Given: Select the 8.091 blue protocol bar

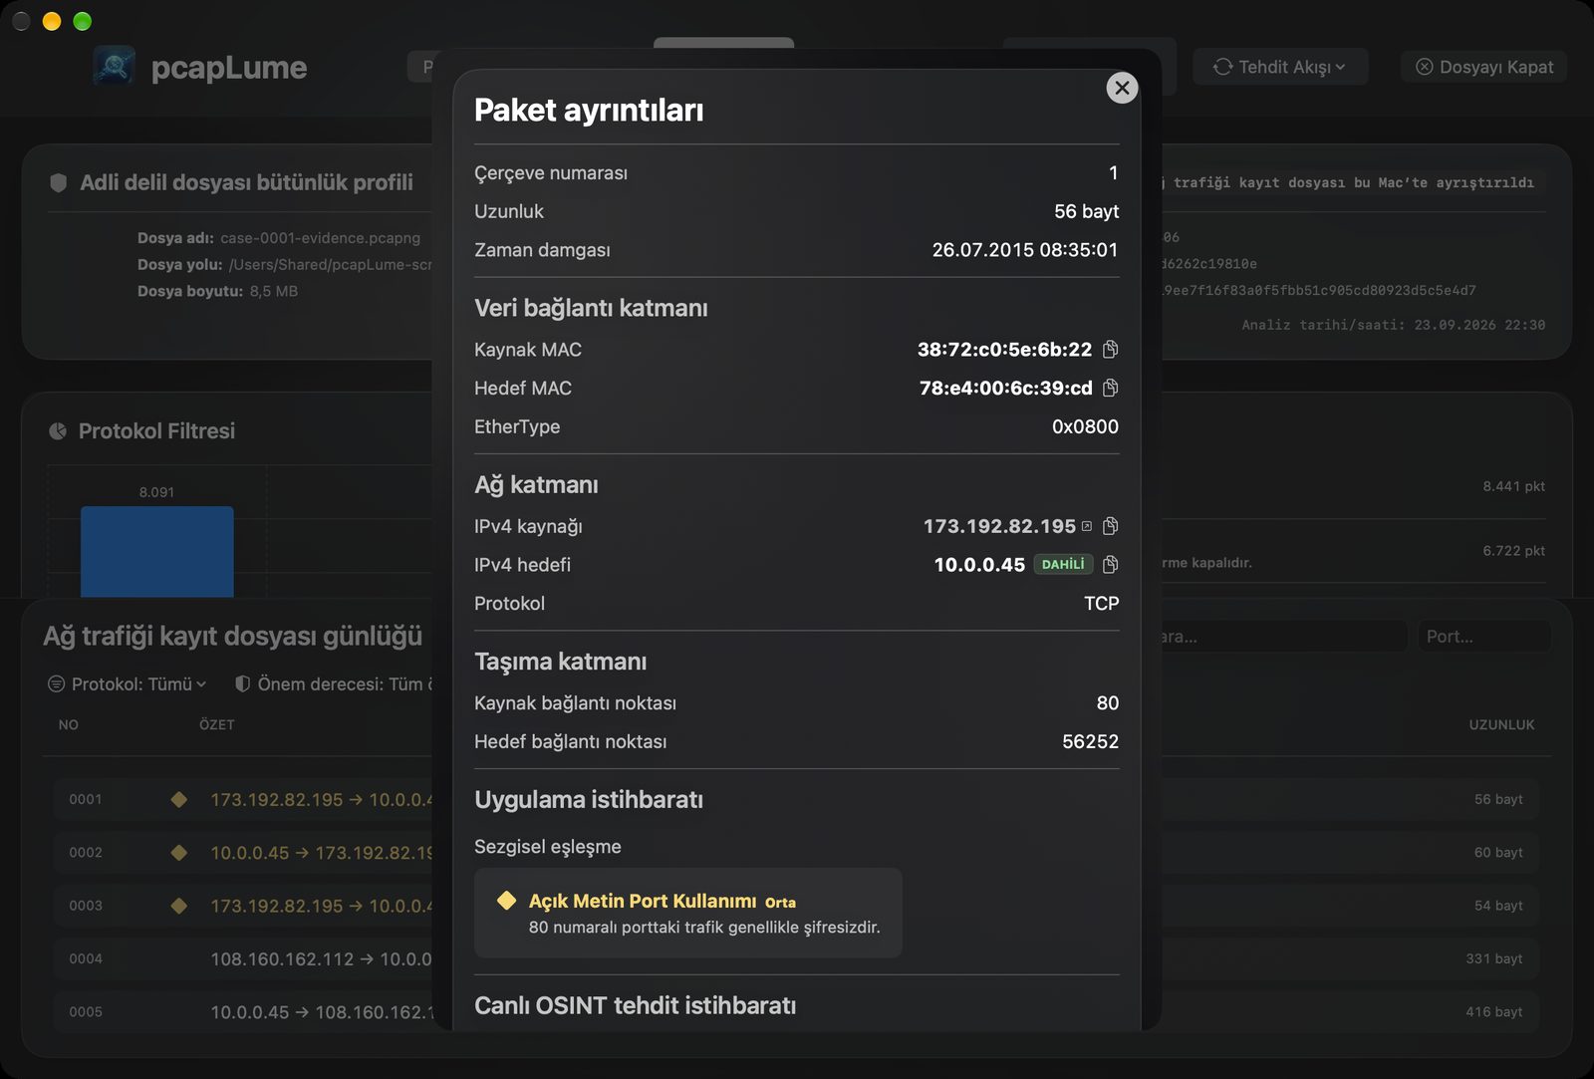Looking at the screenshot, I should pos(157,551).
